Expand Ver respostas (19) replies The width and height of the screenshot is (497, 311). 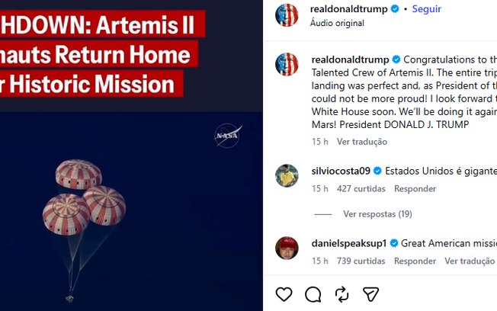click(x=377, y=214)
